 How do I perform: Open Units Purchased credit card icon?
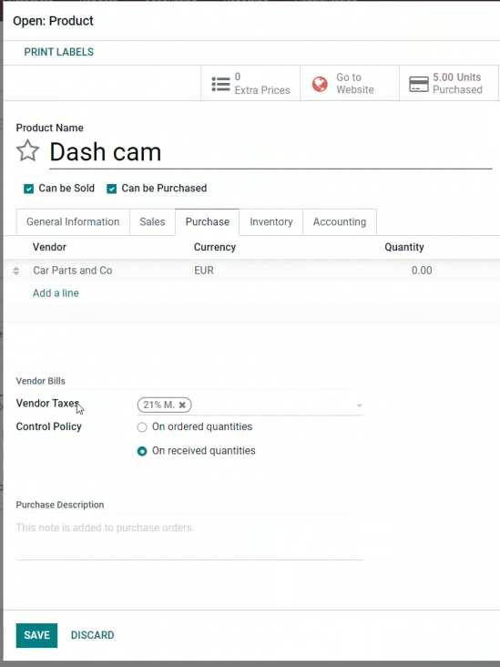click(419, 84)
